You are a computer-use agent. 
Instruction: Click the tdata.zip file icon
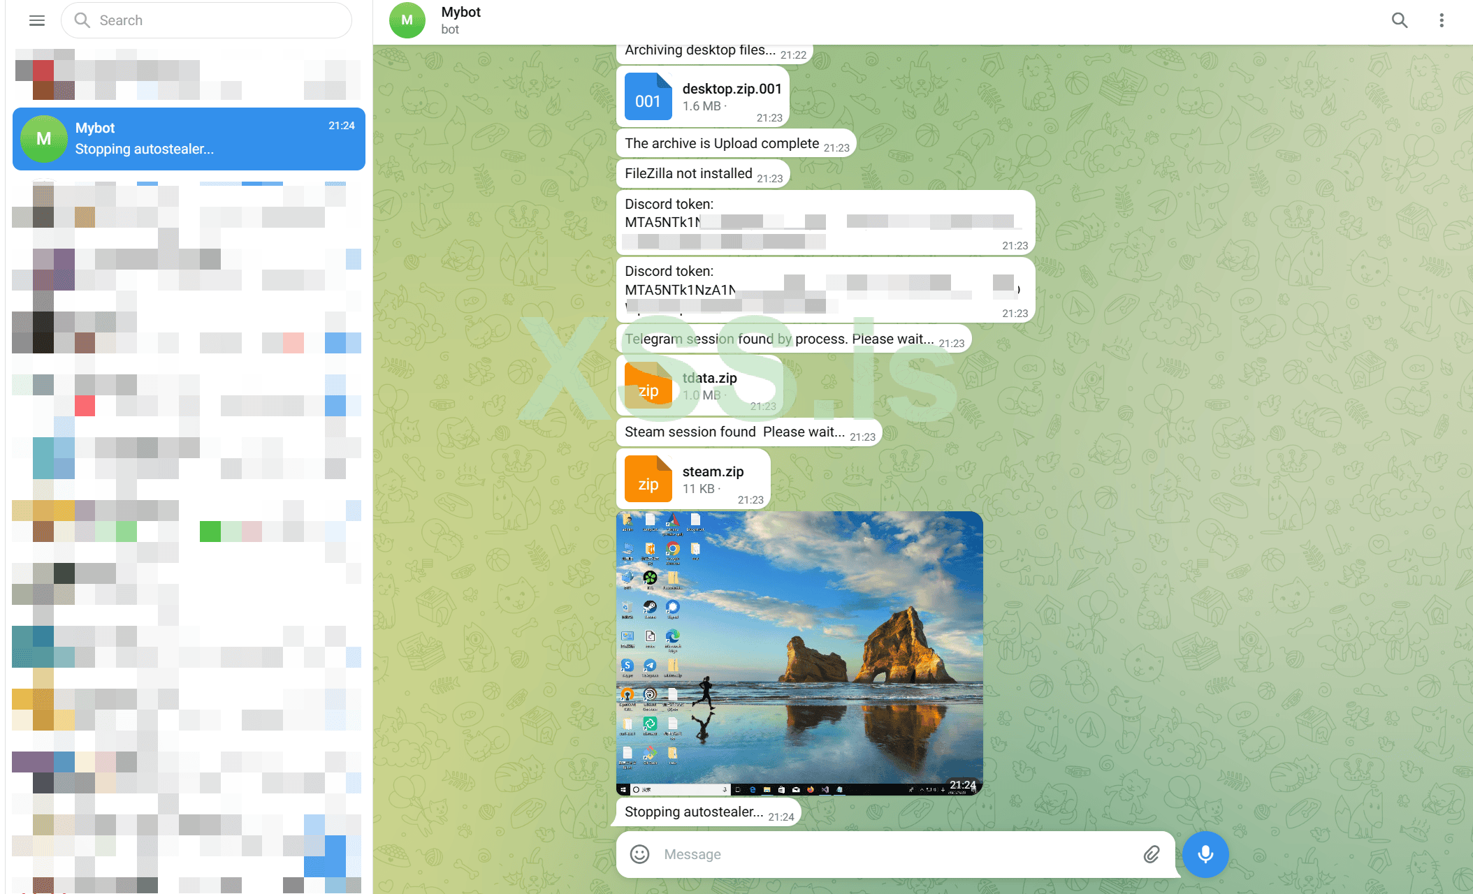click(648, 386)
